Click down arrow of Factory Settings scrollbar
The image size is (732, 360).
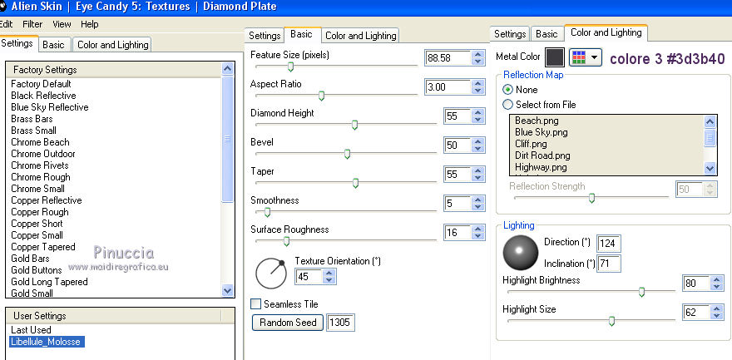[227, 291]
